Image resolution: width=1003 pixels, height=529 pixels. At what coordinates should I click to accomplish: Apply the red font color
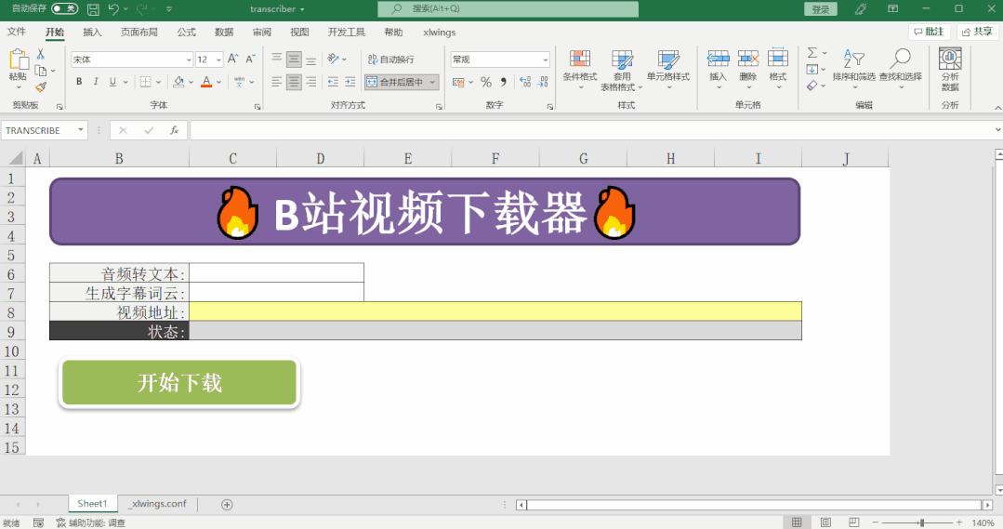click(206, 82)
